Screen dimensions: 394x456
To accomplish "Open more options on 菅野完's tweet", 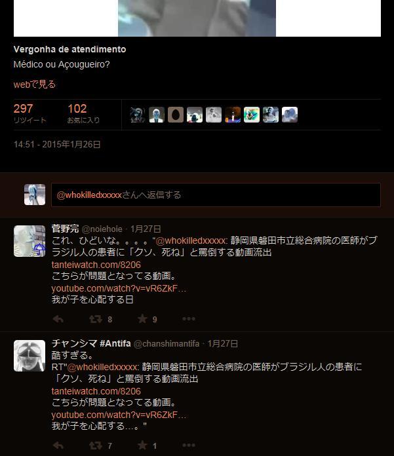I will coord(189,318).
